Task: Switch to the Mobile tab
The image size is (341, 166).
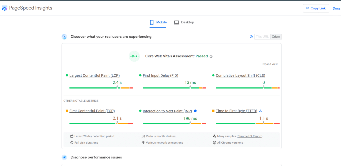Action: click(158, 22)
